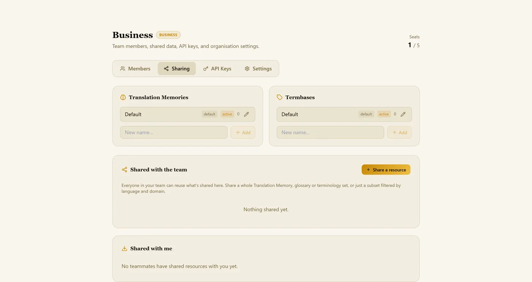
Task: Edit the Translation Memories Default entry pencil
Action: point(247,114)
